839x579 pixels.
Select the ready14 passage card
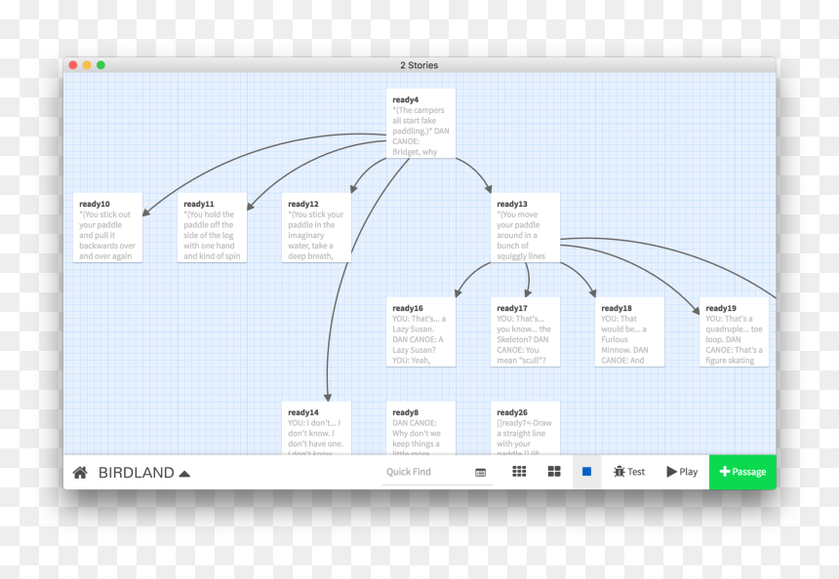[316, 428]
